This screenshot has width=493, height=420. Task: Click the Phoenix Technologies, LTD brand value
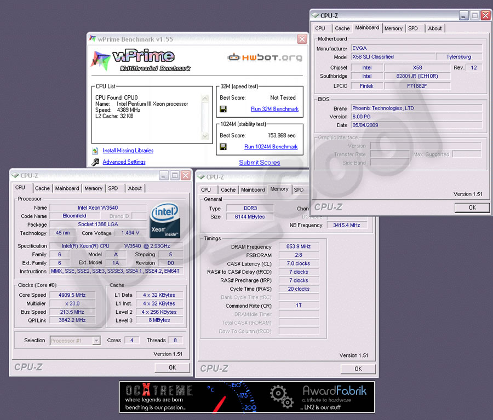(x=416, y=108)
